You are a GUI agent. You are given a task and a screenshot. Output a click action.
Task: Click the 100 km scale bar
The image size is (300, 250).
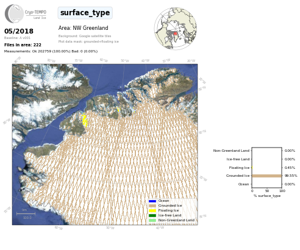coord(26,213)
